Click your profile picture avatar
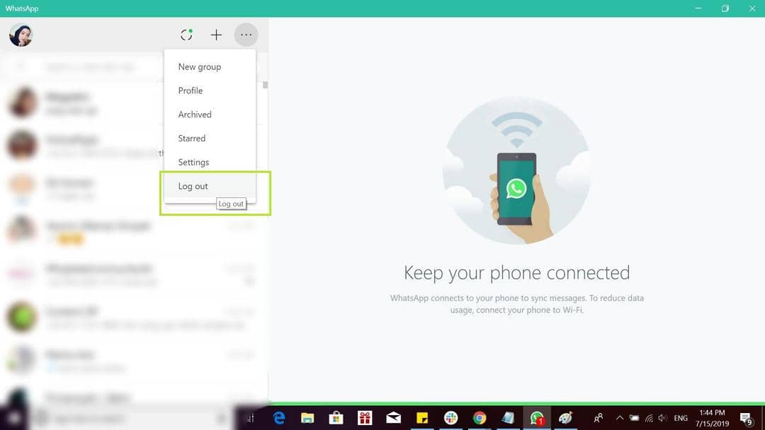The width and height of the screenshot is (765, 430). (x=21, y=35)
